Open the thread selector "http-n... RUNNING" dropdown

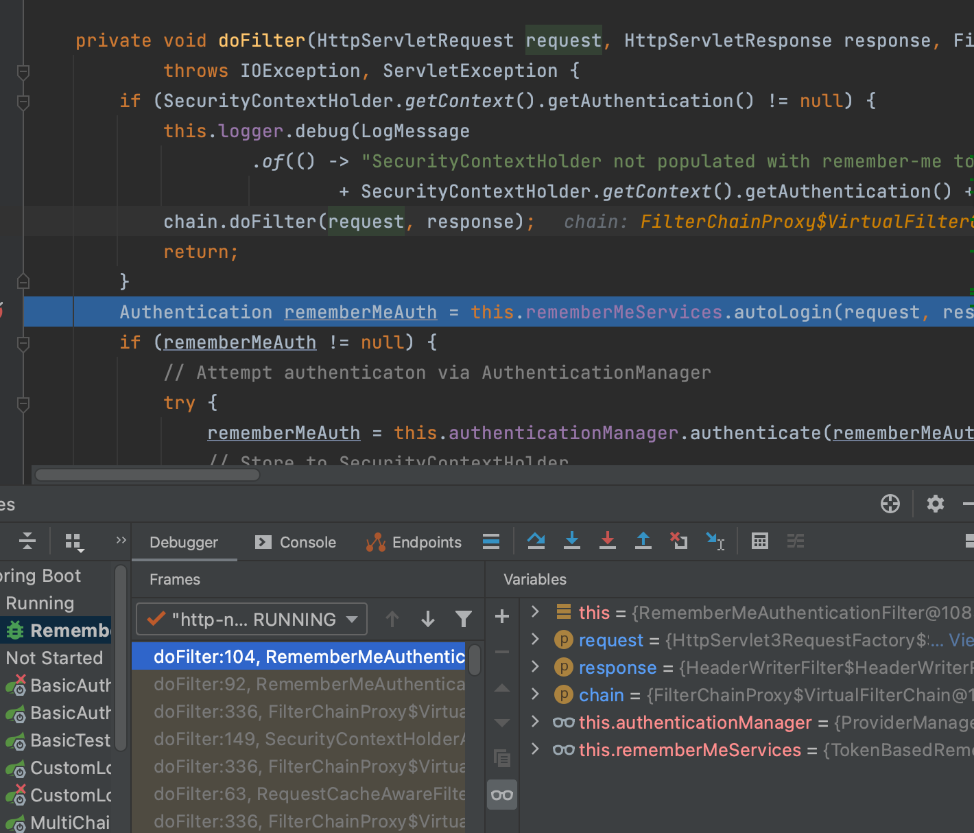[x=252, y=619]
